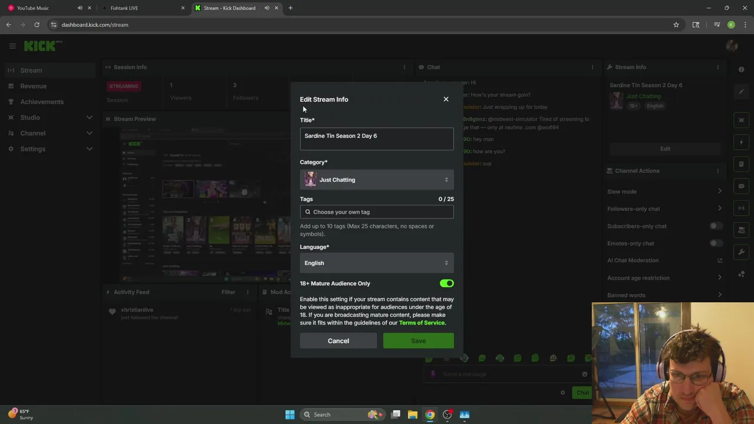Open Channel Actions panel options menu

tap(717, 171)
